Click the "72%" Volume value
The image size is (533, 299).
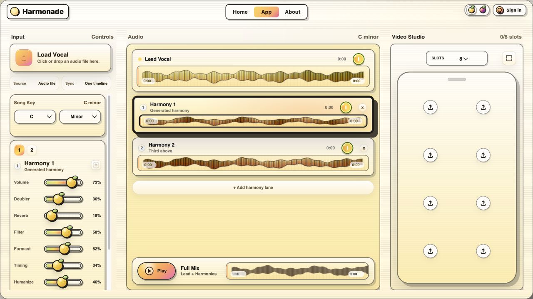coord(97,182)
